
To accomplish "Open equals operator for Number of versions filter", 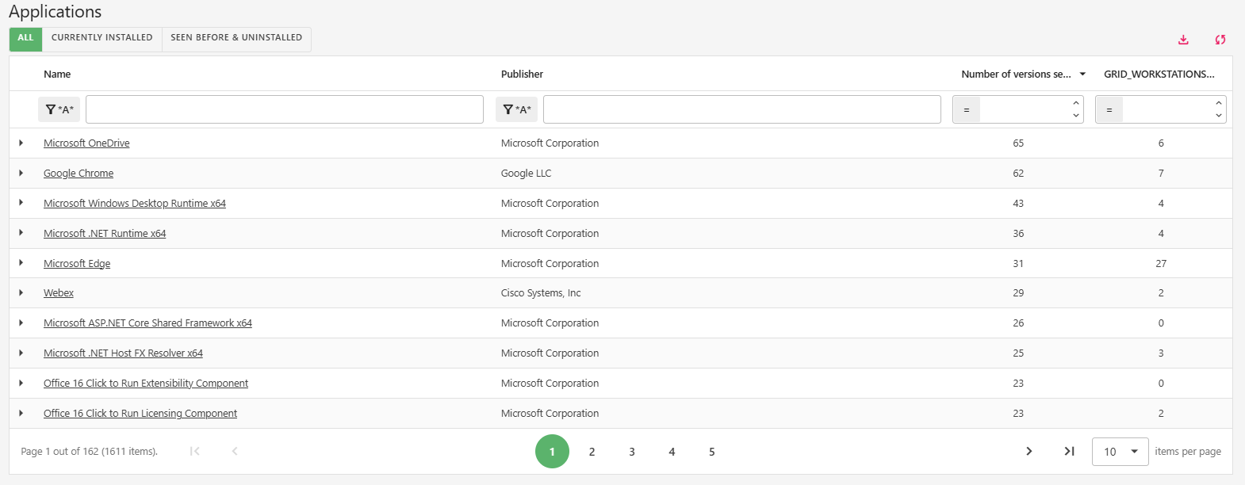I will 967,109.
